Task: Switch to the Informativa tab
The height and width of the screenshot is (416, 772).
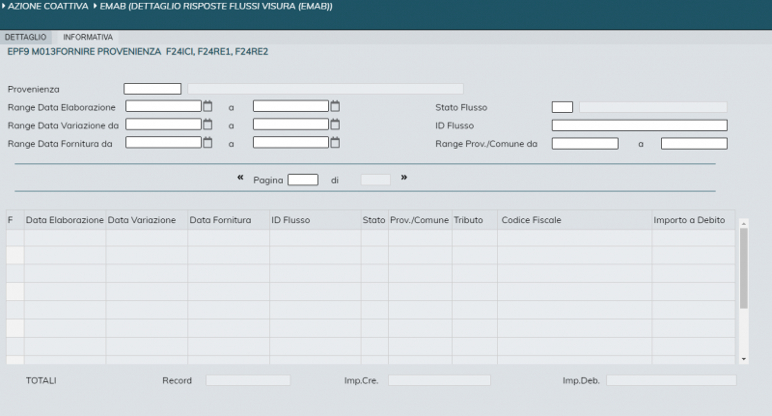Action: pos(88,37)
